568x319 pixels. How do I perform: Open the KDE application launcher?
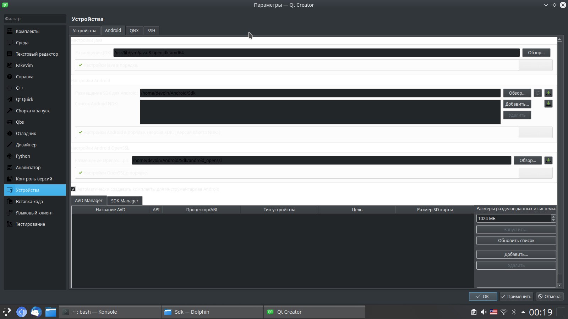(7, 312)
